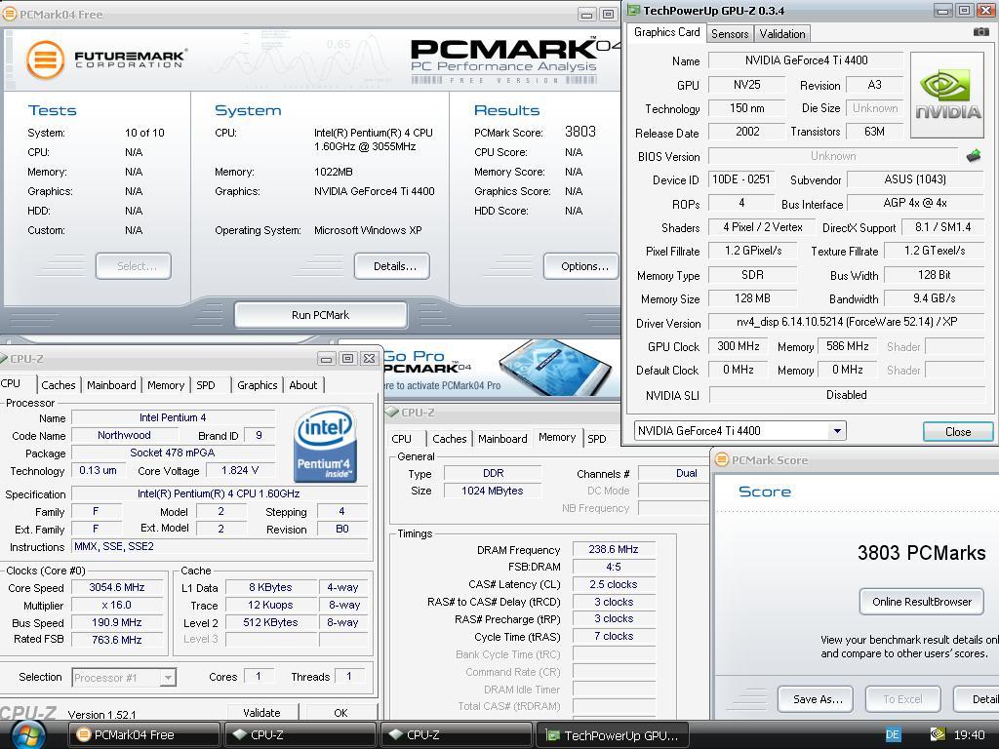Image resolution: width=999 pixels, height=749 pixels.
Task: Click the Options... button under Results
Action: [581, 266]
